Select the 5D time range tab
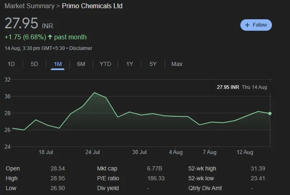The width and height of the screenshot is (290, 195). click(x=34, y=64)
